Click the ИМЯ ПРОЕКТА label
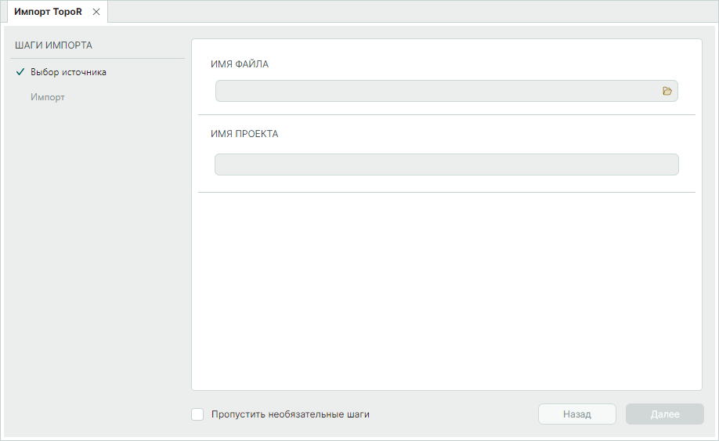This screenshot has width=719, height=441. [x=244, y=134]
